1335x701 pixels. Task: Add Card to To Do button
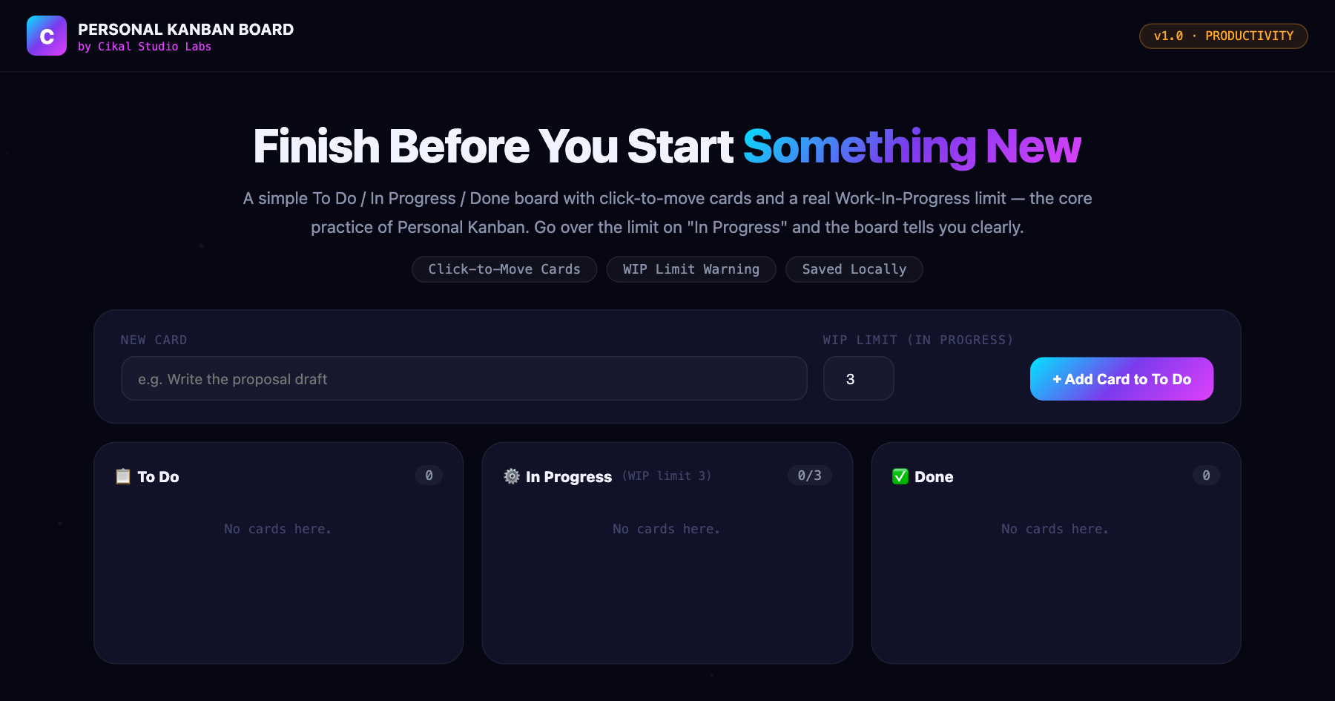tap(1121, 379)
